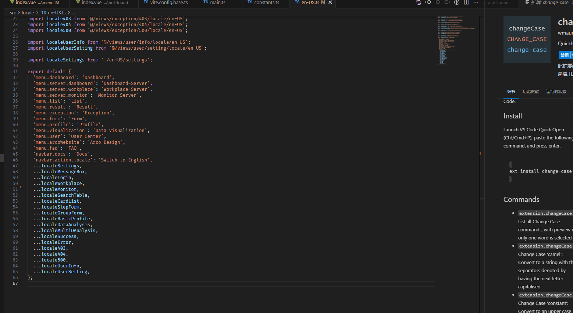Click the code minimap overview

(x=456, y=40)
